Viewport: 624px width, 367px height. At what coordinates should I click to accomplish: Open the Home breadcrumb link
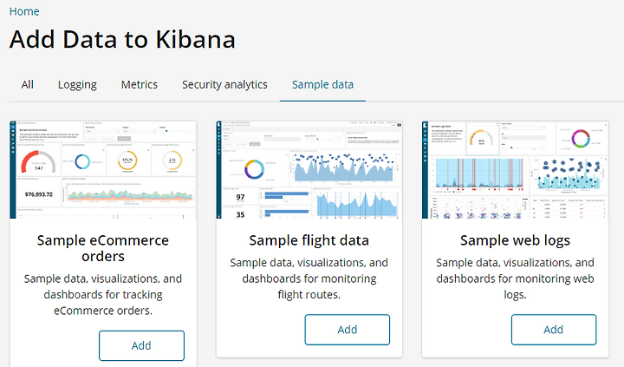24,11
